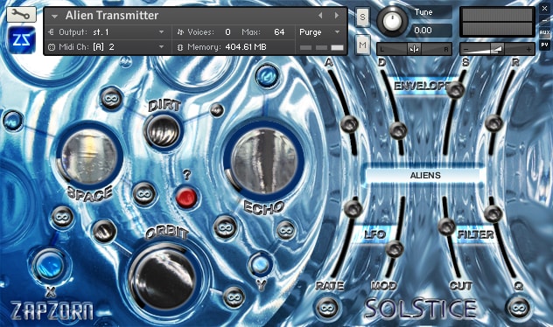Click the volume slider handle
This screenshot has height=327, width=553.
(497, 49)
